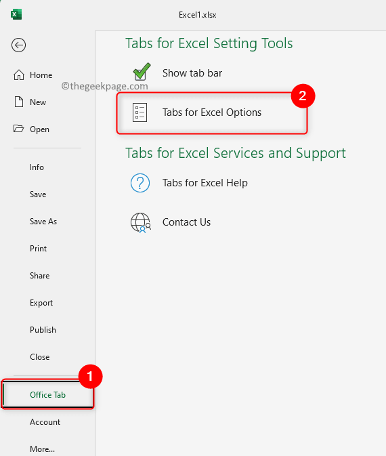Open the Print page
The height and width of the screenshot is (456, 386).
pyautogui.click(x=38, y=249)
